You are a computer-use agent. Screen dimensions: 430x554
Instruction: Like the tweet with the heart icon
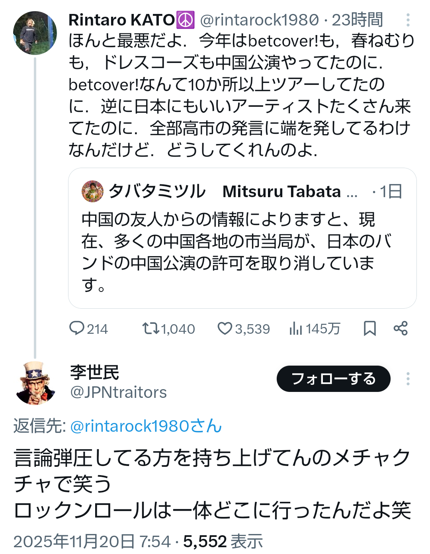tap(225, 328)
